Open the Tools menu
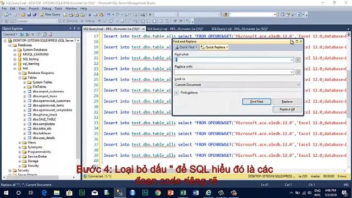Image resolution: width=352 pixels, height=198 pixels. coord(58,9)
